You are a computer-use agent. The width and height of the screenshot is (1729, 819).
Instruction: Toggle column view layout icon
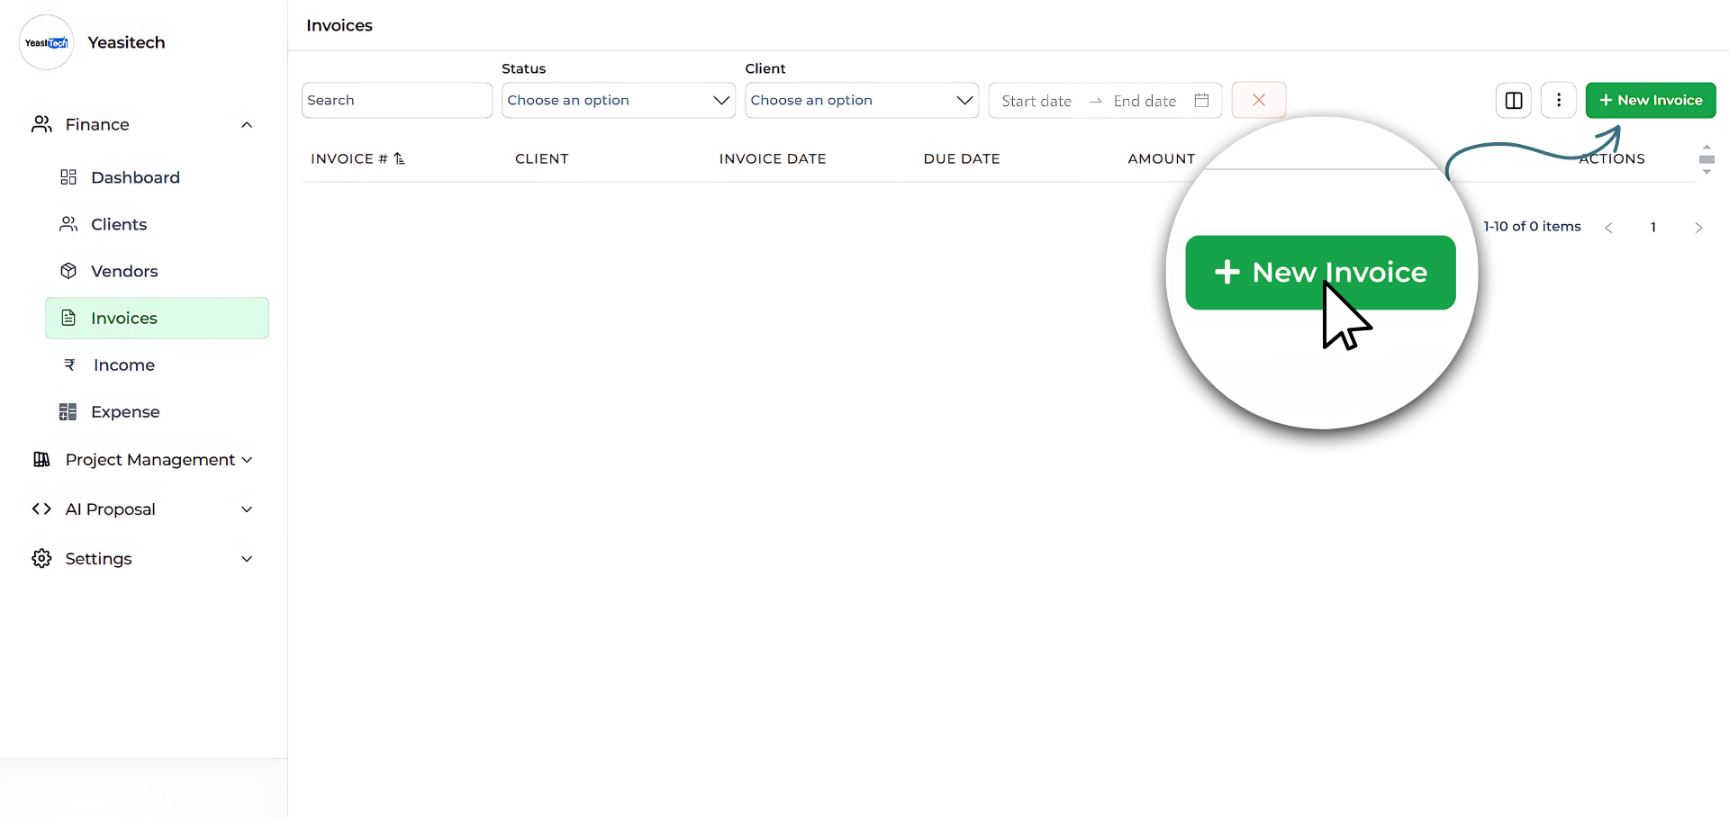pos(1514,100)
